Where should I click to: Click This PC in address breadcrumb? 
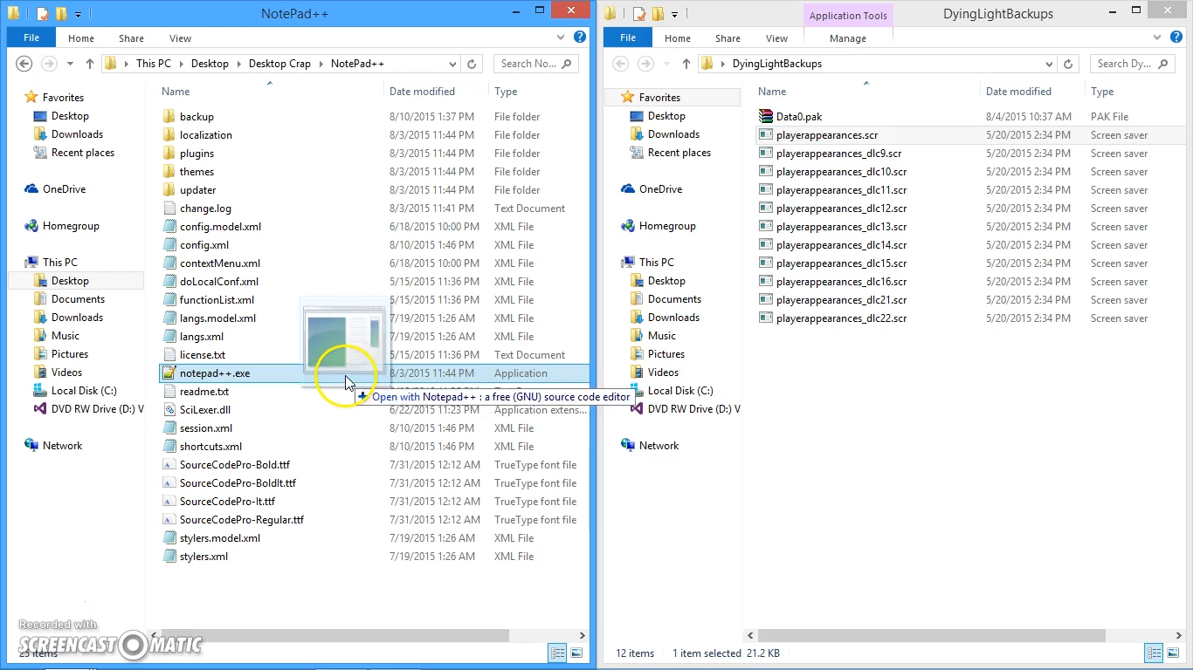point(154,64)
